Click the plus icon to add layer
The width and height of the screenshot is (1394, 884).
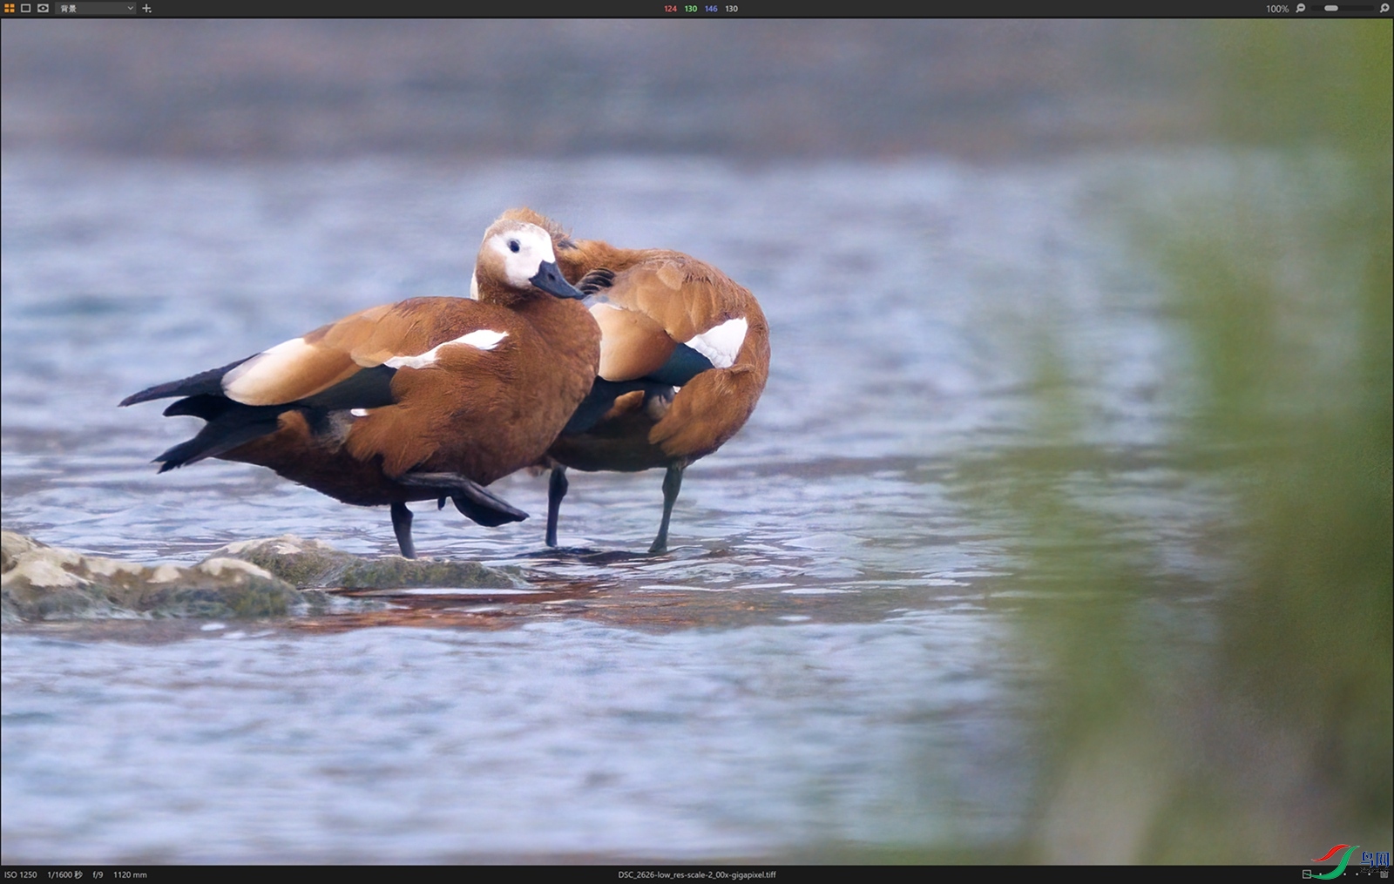coord(146,8)
